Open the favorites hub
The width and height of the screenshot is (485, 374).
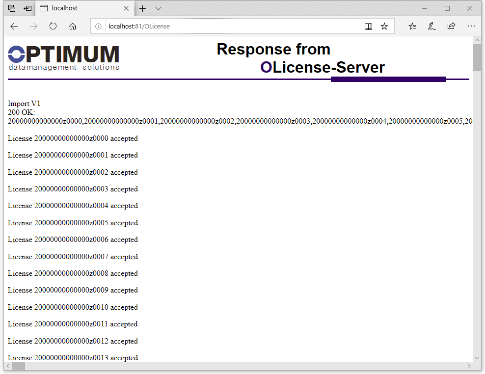(412, 27)
